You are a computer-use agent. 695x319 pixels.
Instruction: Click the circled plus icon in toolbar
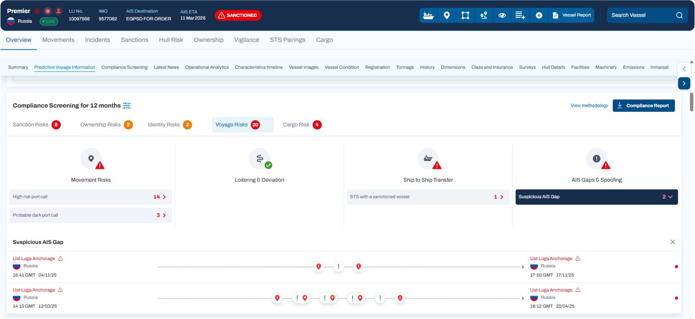click(539, 15)
